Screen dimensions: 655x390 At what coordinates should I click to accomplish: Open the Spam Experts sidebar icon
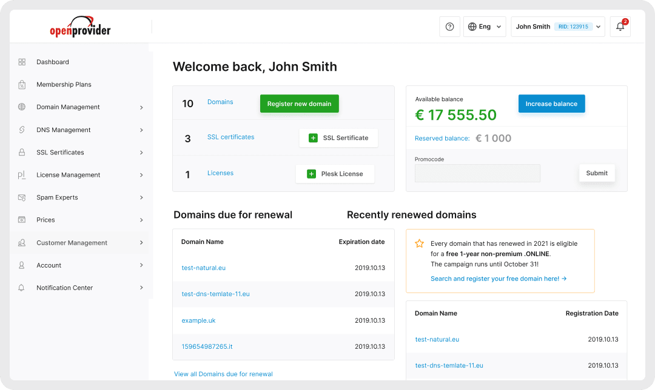[x=22, y=197]
